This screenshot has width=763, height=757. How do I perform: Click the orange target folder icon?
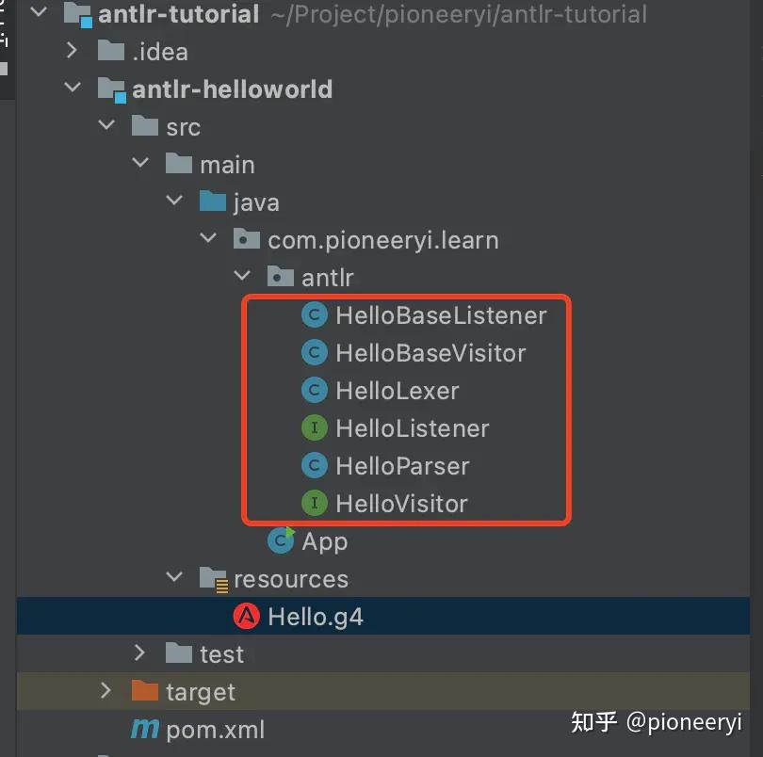tap(144, 692)
